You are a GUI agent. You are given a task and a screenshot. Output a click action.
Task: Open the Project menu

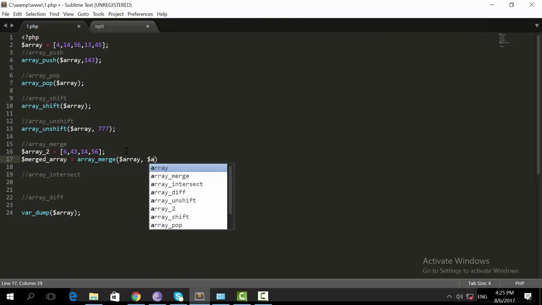(116, 14)
